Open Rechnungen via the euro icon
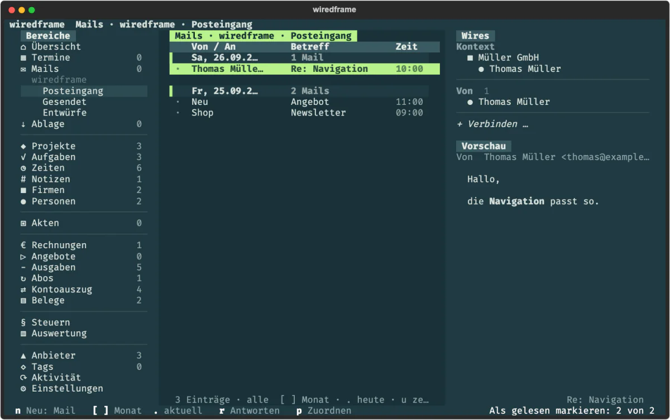 pos(23,245)
